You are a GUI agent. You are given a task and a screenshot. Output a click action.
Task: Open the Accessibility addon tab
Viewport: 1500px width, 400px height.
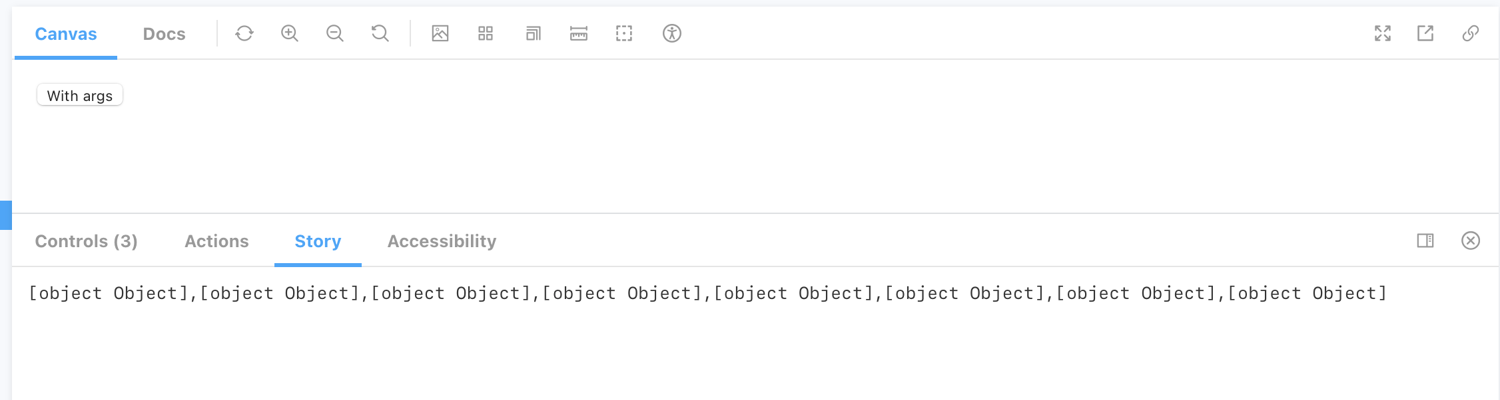coord(441,241)
